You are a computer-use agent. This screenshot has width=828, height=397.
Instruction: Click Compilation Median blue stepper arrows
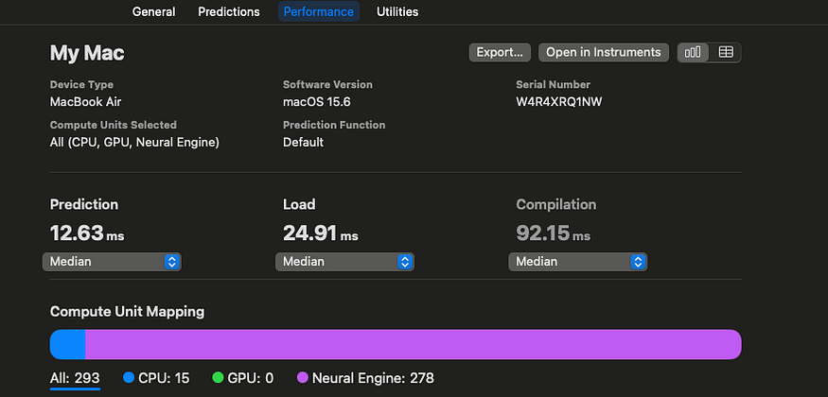click(x=638, y=262)
